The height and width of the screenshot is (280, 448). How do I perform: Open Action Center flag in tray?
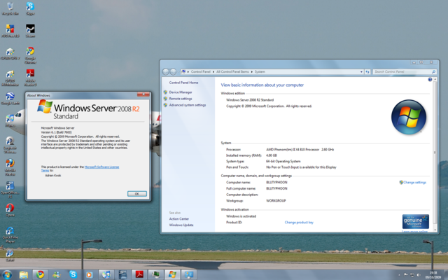pyautogui.click(x=406, y=275)
